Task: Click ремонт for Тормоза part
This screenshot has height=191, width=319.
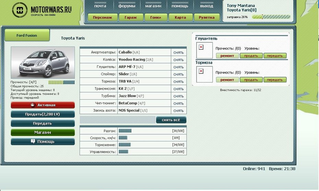Action: coord(227,80)
